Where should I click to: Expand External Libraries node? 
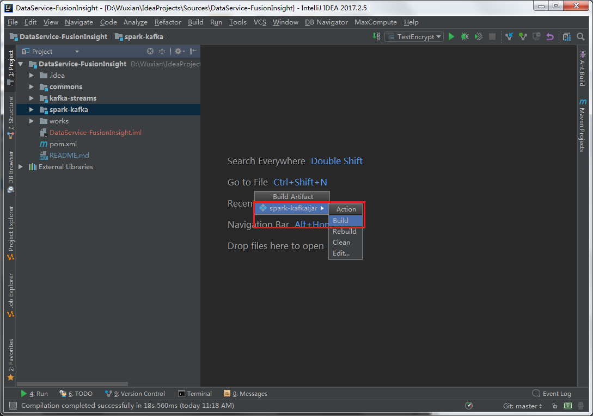[x=21, y=166]
